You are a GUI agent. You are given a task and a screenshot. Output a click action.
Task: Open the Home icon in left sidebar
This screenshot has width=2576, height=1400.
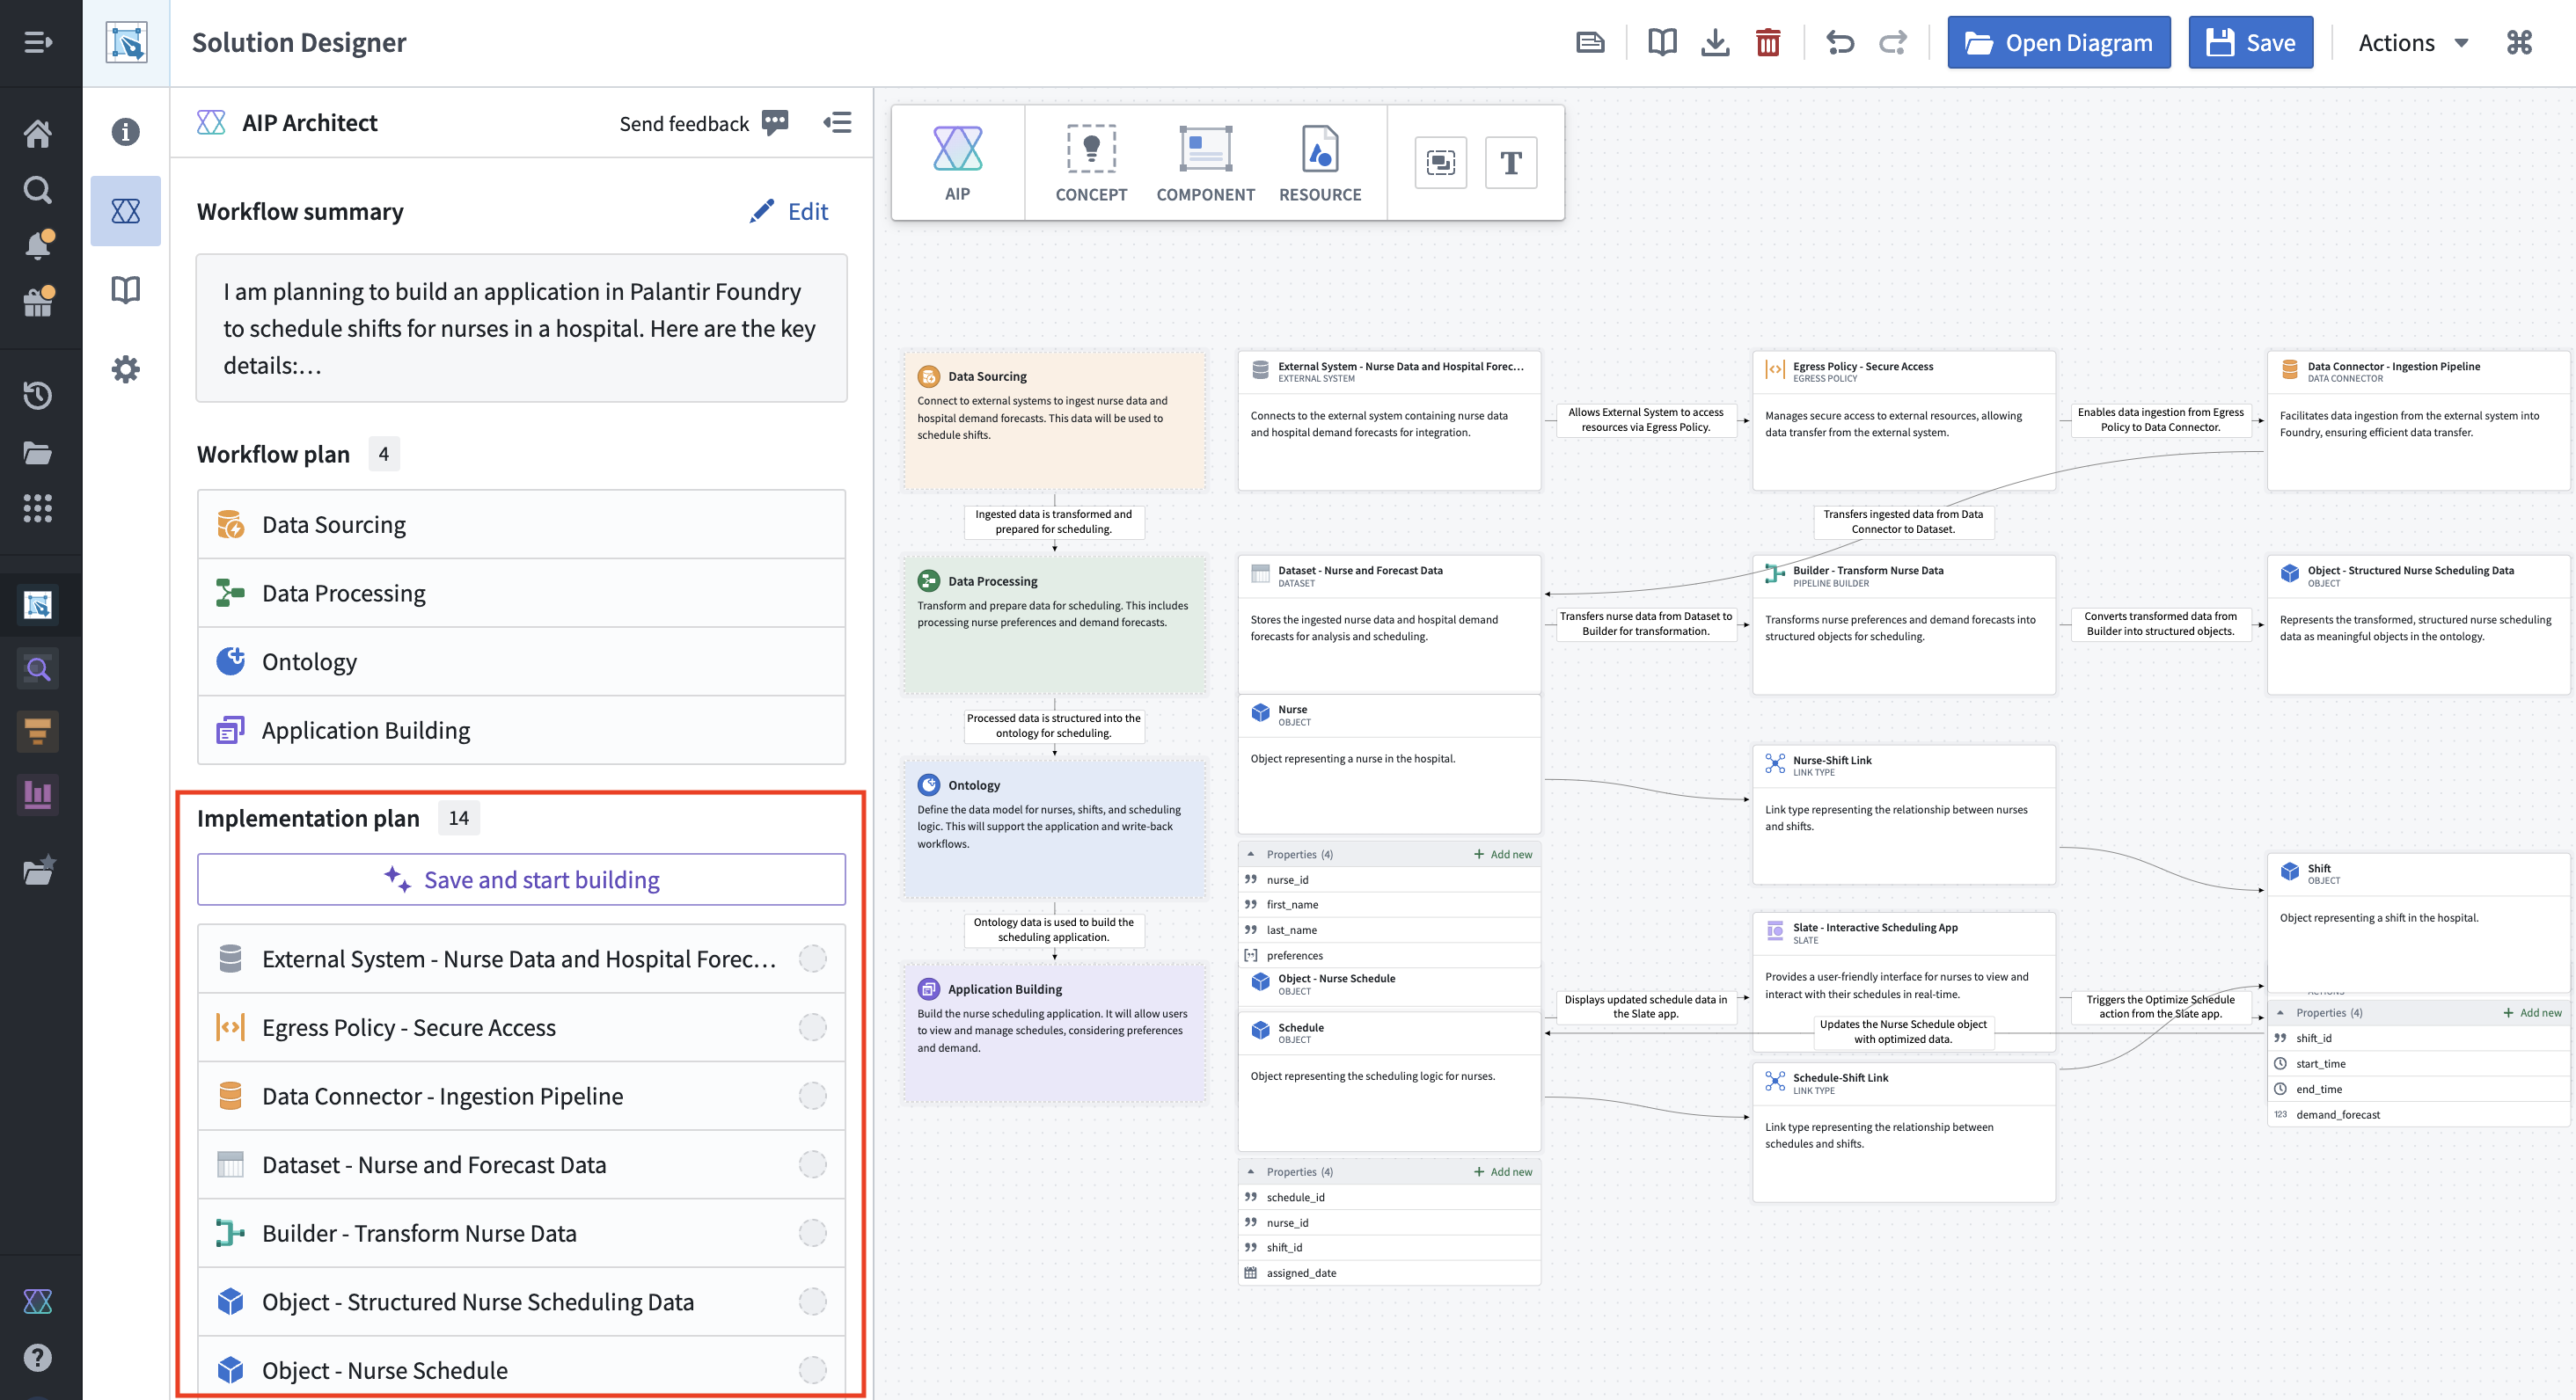click(38, 133)
